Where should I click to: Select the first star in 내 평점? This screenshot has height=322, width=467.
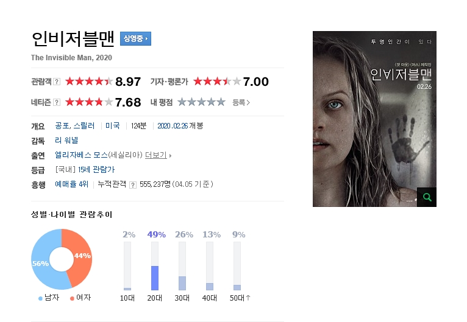click(182, 102)
